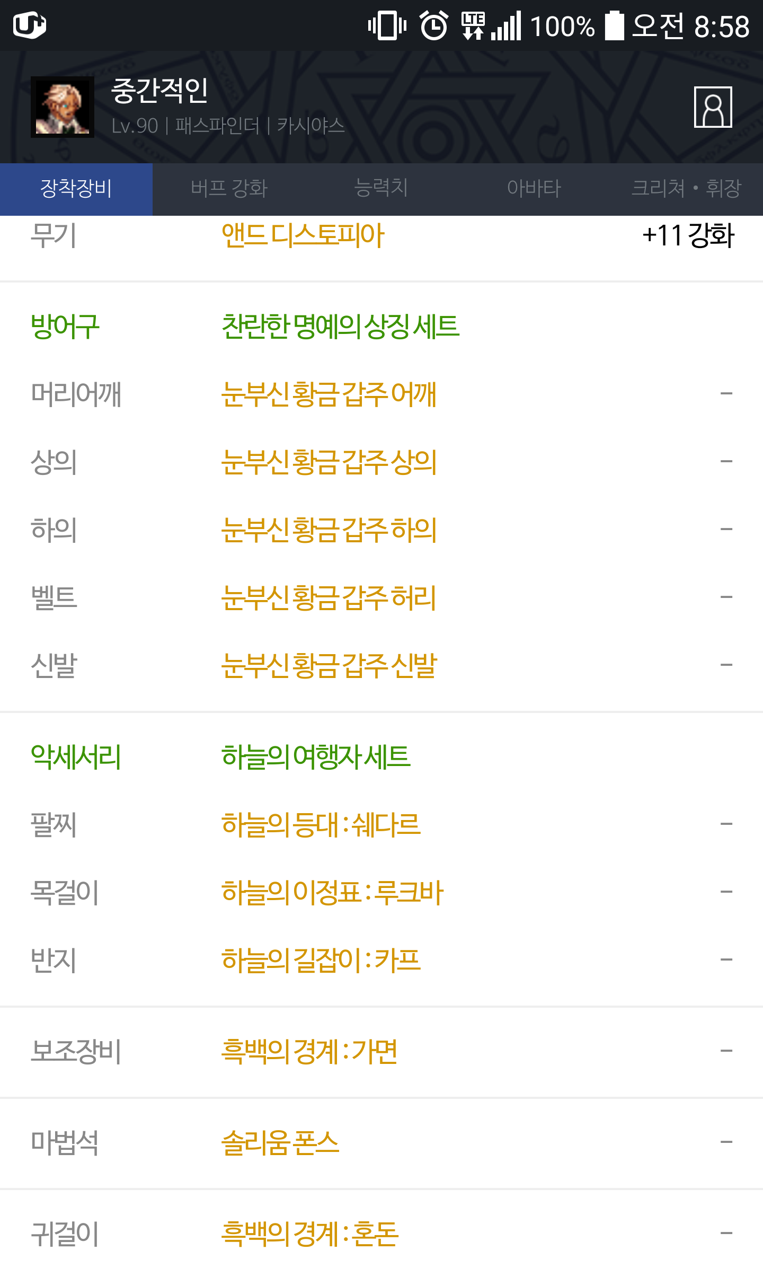This screenshot has height=1268, width=763.
Task: Open earring item 흑백의 경계 : 혼돈
Action: pos(309,1233)
